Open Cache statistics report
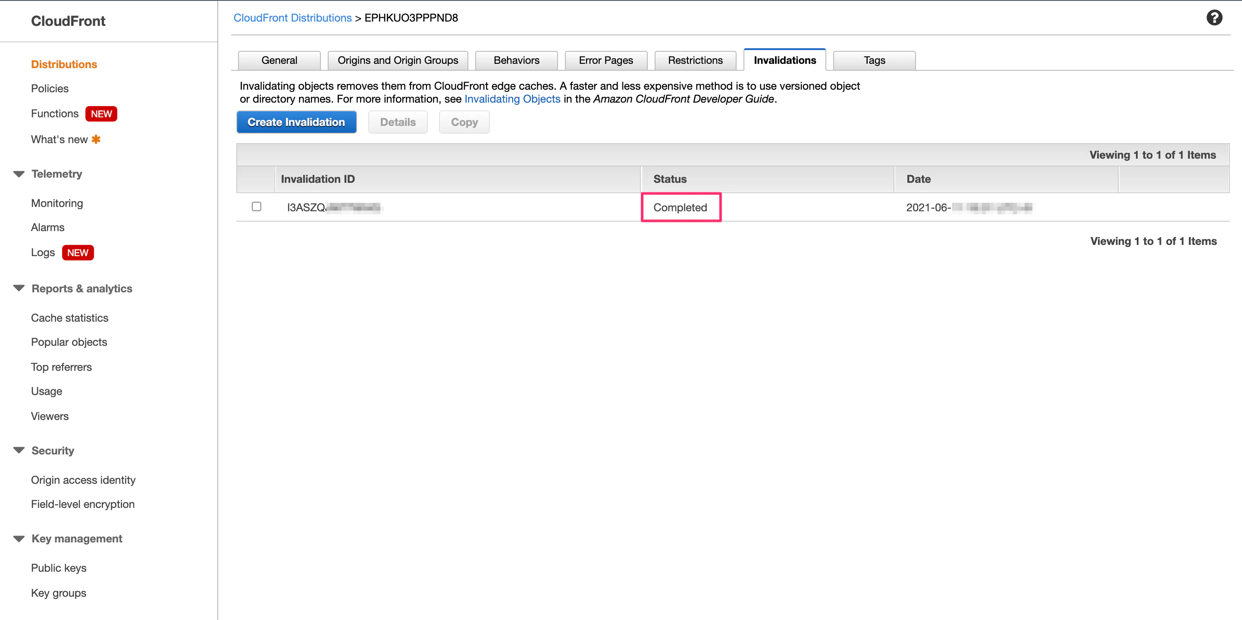The image size is (1242, 620). [x=69, y=318]
